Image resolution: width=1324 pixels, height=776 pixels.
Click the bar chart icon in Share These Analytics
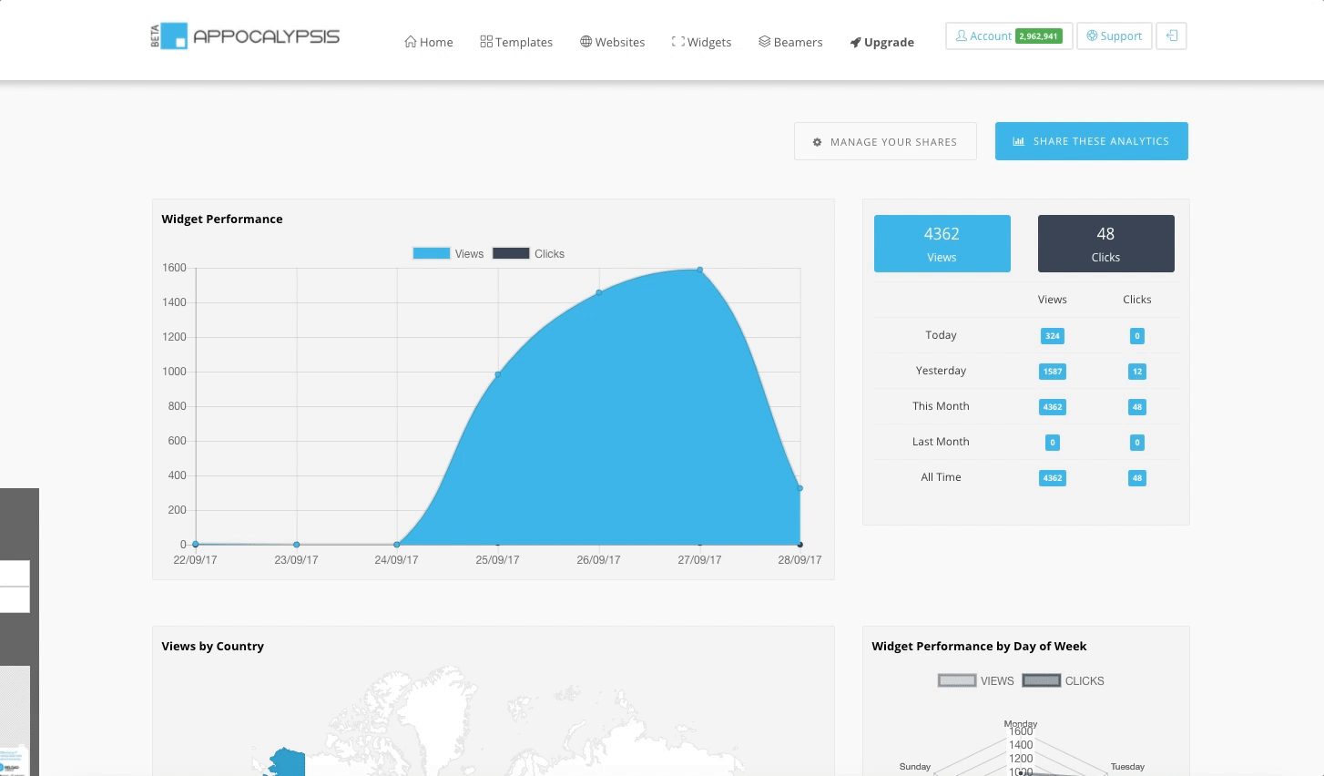[x=1018, y=141]
